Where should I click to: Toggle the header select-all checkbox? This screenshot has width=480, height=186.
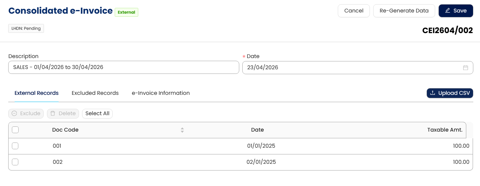coord(15,130)
